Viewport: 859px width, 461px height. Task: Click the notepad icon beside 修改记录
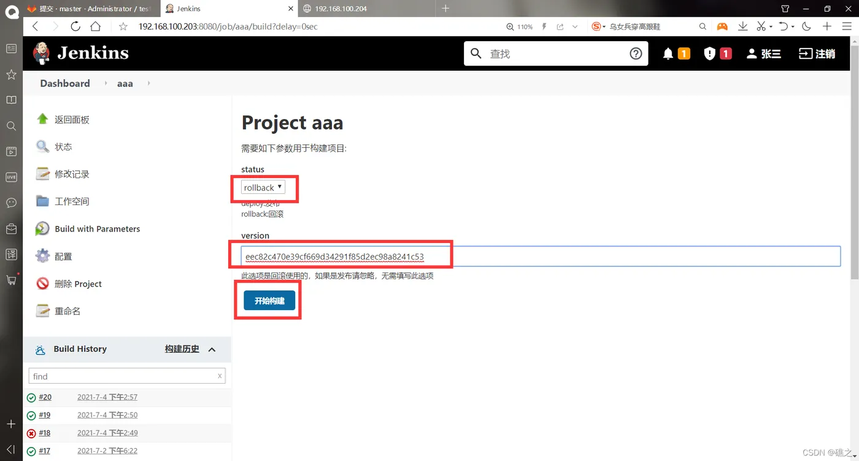coord(42,174)
